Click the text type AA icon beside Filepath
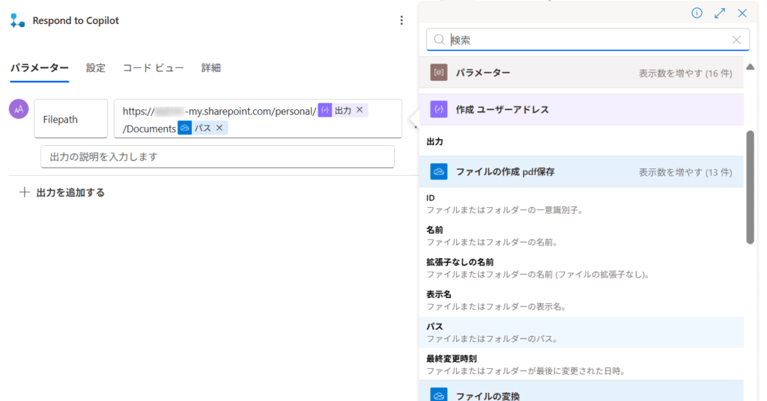 (19, 109)
